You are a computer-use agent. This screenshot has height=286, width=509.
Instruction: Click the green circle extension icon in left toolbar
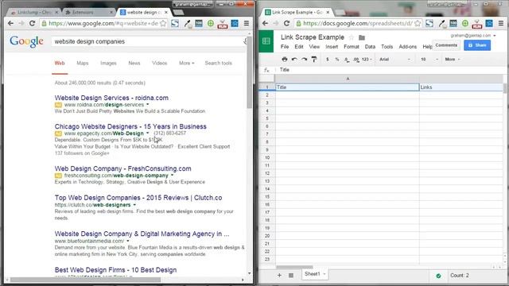click(x=211, y=23)
